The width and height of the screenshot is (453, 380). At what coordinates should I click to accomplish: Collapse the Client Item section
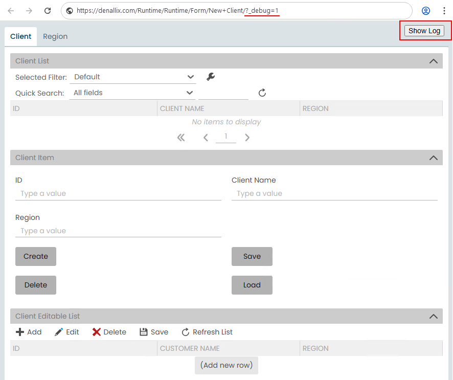pos(434,158)
